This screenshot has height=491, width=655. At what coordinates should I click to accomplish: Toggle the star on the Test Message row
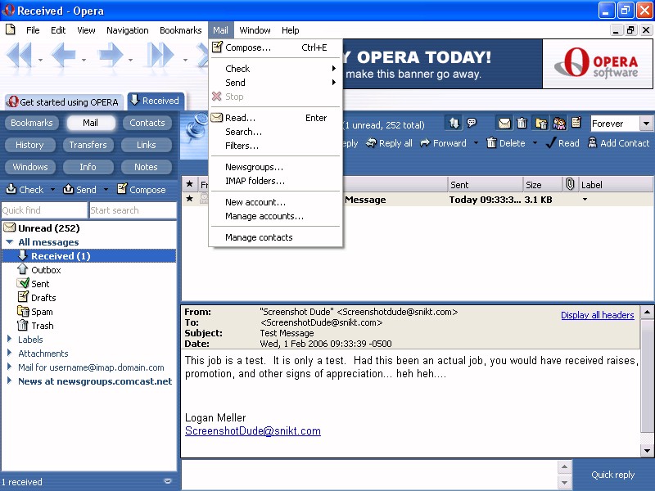(190, 199)
